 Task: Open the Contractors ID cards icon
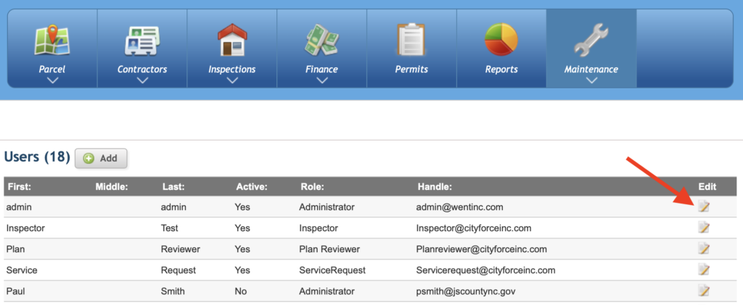tap(142, 41)
